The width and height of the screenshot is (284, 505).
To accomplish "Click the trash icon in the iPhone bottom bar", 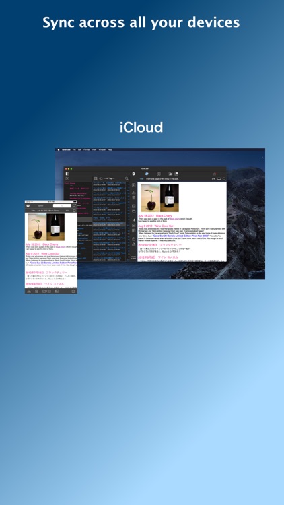I will click(x=36, y=291).
